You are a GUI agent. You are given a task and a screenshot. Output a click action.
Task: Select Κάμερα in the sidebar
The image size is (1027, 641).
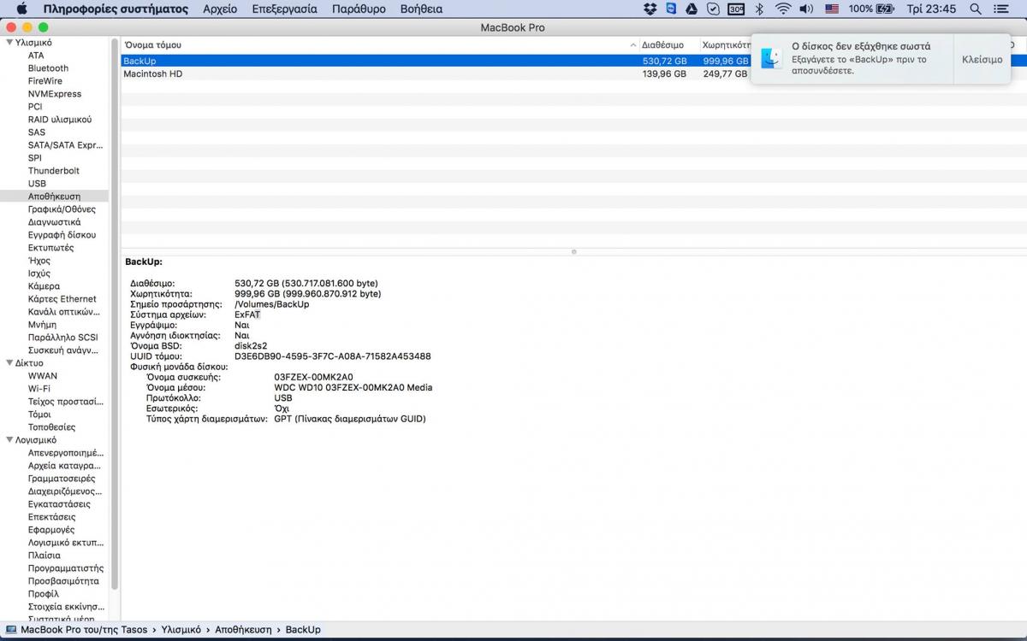44,285
